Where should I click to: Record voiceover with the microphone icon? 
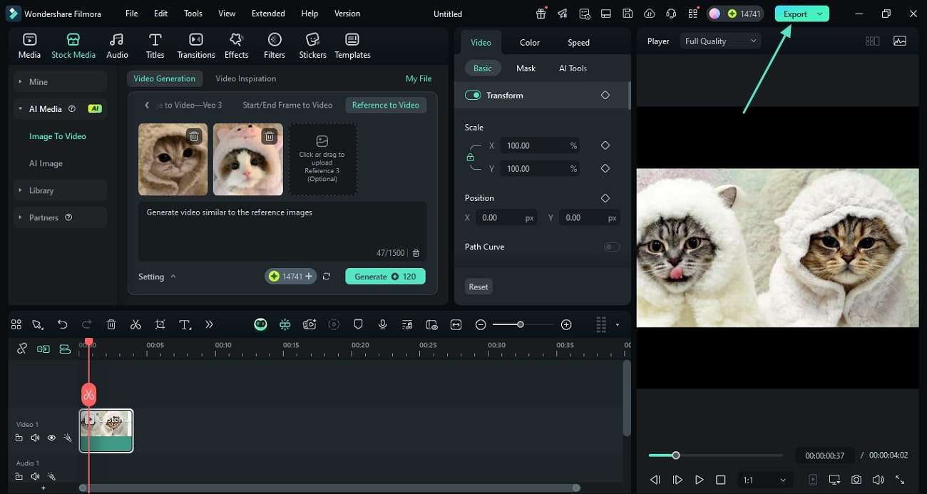[x=383, y=324]
